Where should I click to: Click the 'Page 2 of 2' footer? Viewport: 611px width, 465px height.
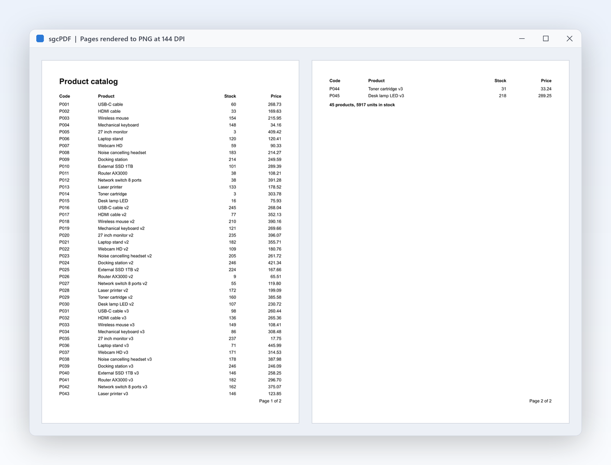pos(540,401)
